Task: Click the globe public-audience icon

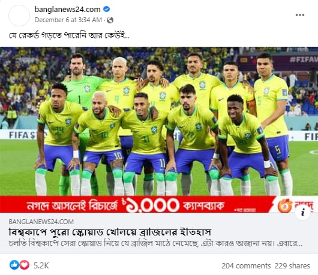Action: [x=110, y=20]
